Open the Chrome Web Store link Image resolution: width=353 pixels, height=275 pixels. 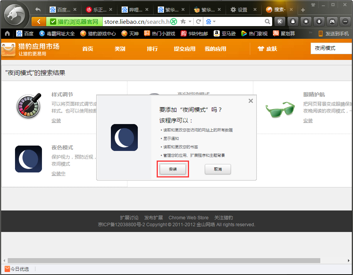point(188,217)
